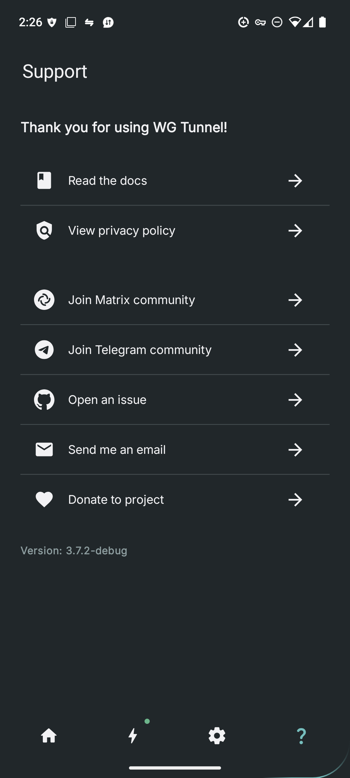350x778 pixels.
Task: Open Read the docs arrow
Action: click(295, 181)
